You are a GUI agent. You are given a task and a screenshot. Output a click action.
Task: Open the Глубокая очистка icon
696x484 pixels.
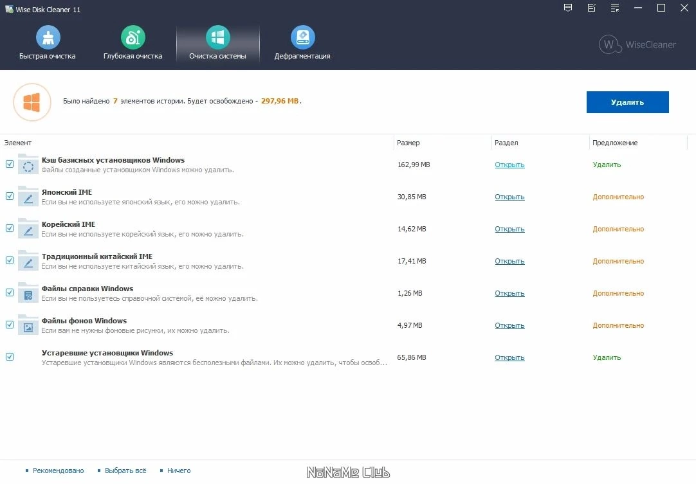[x=133, y=37]
